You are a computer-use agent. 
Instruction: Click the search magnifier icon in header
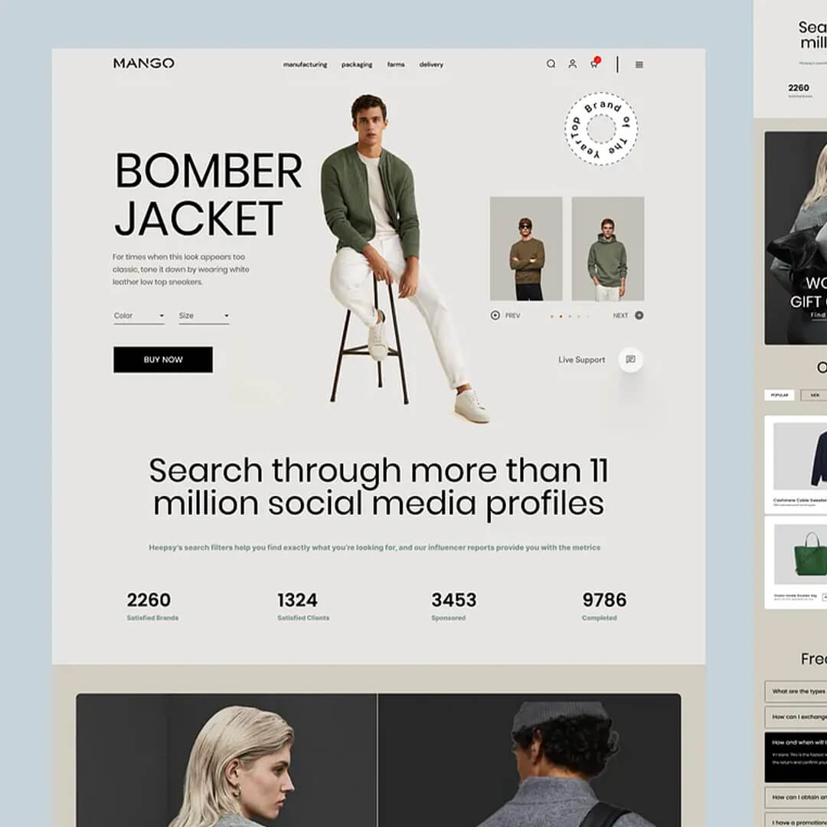(551, 64)
